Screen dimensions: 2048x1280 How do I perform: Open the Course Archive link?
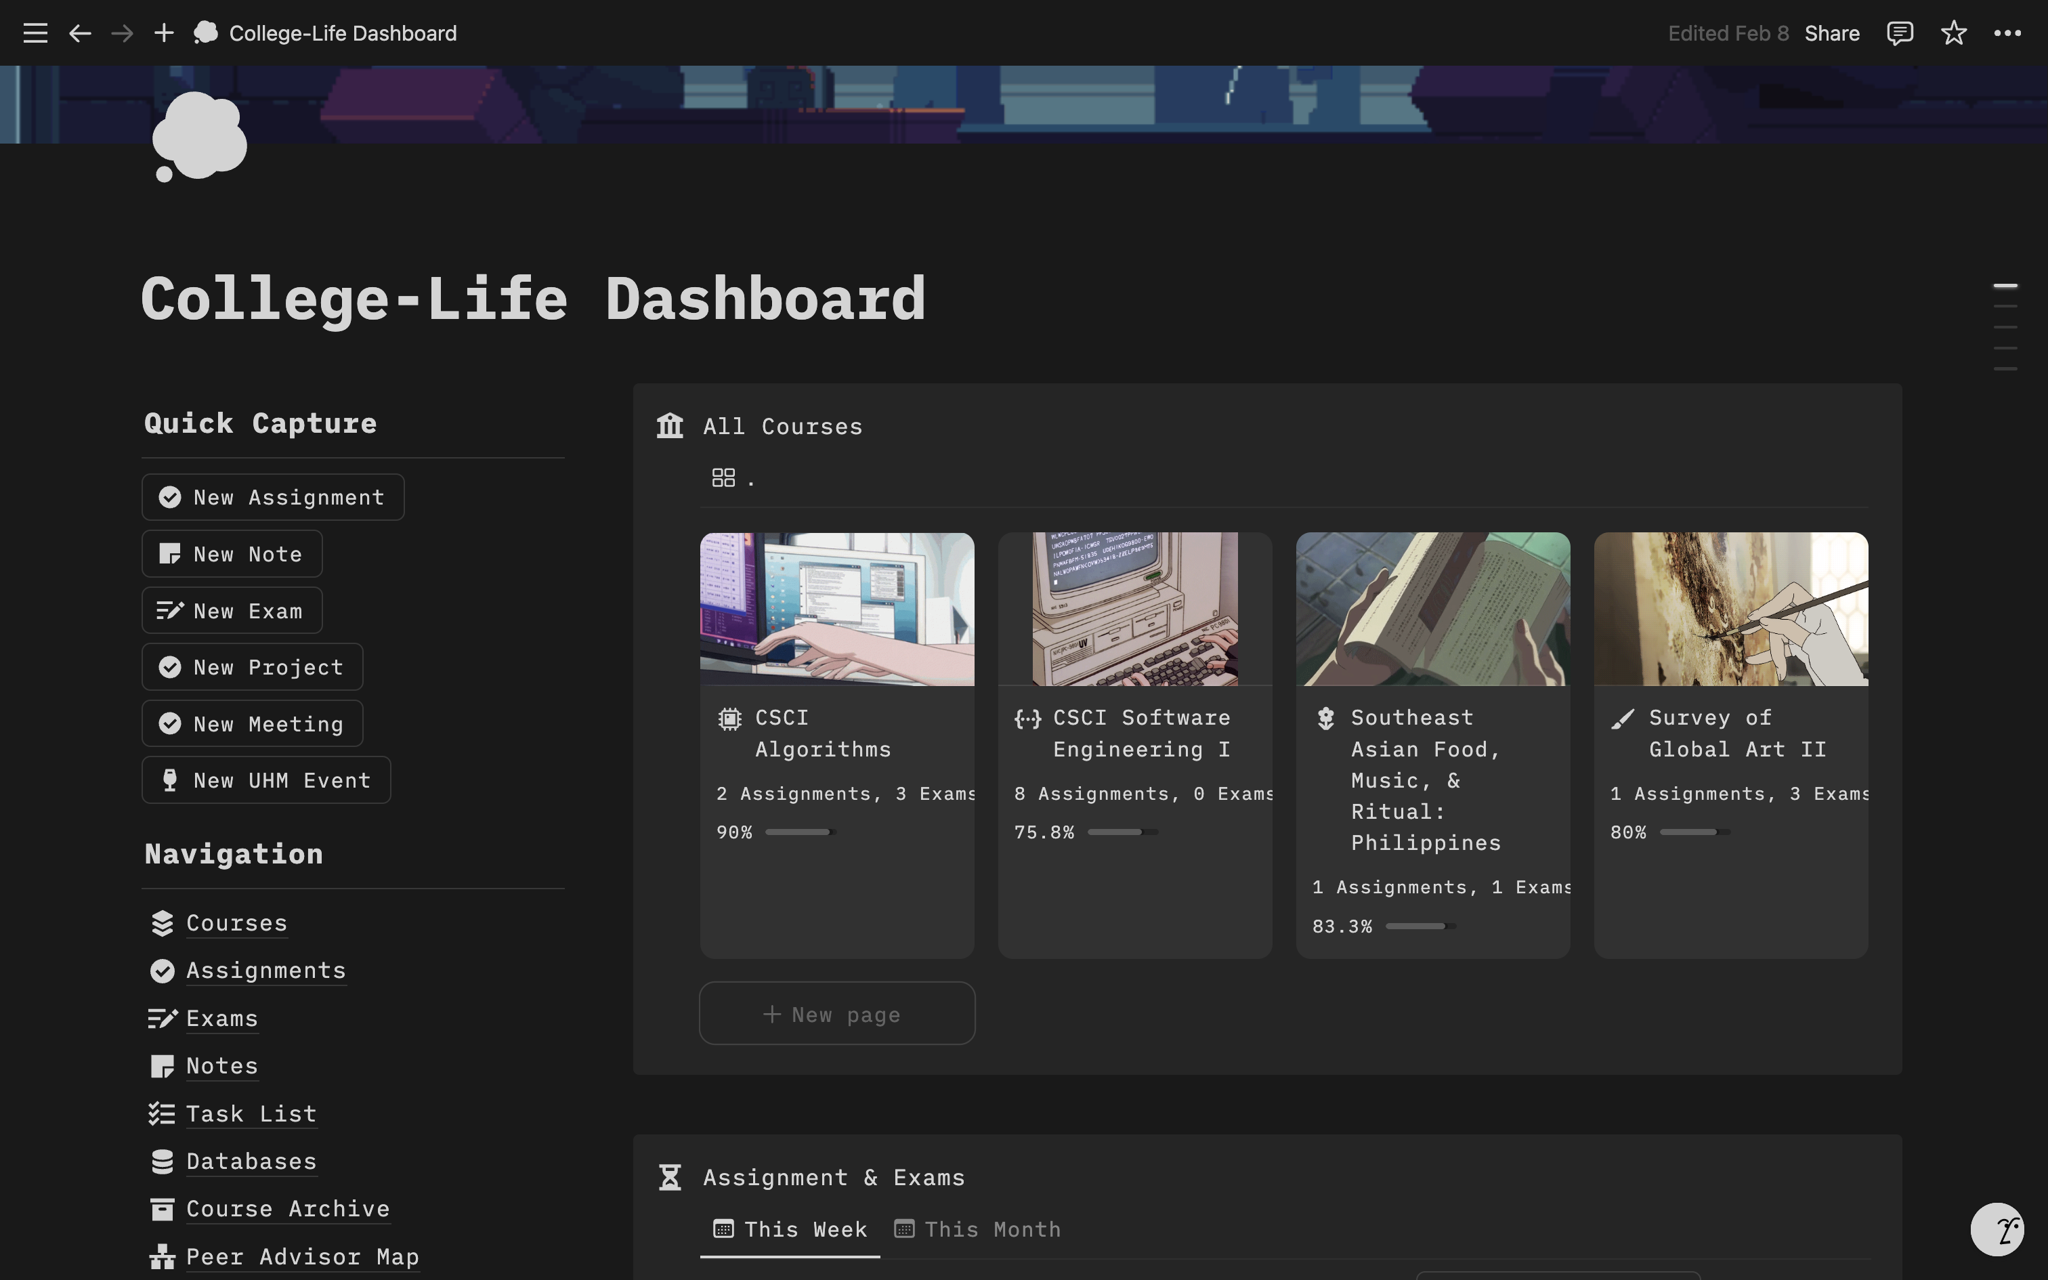288,1208
